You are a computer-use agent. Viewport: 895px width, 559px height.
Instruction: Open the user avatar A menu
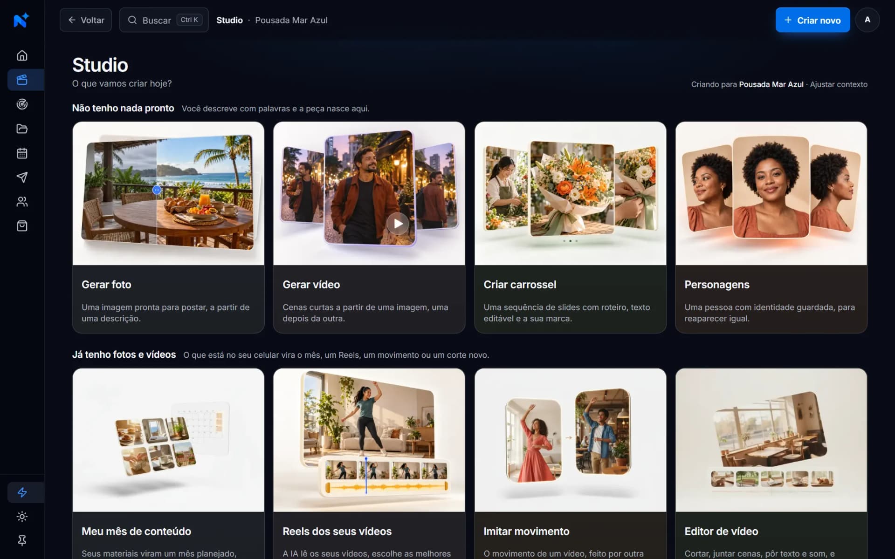tap(867, 20)
